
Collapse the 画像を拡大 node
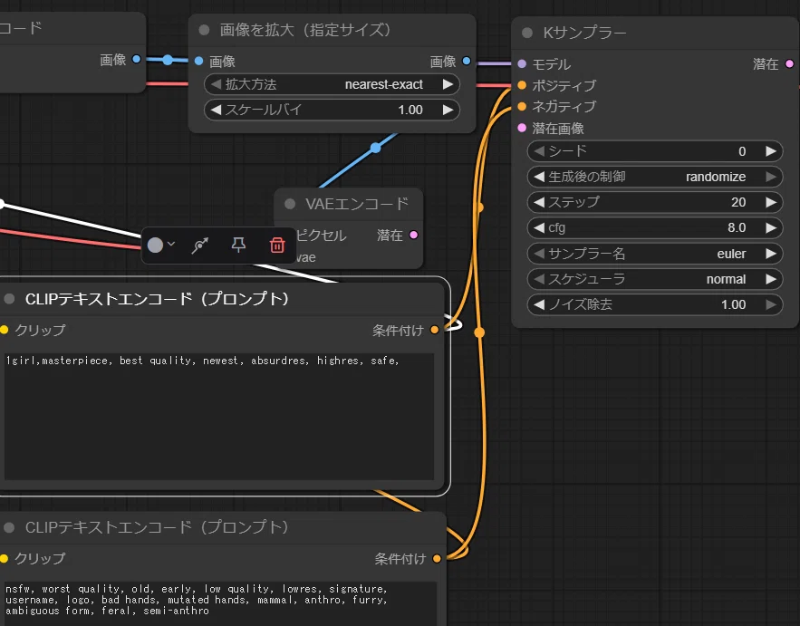(204, 30)
